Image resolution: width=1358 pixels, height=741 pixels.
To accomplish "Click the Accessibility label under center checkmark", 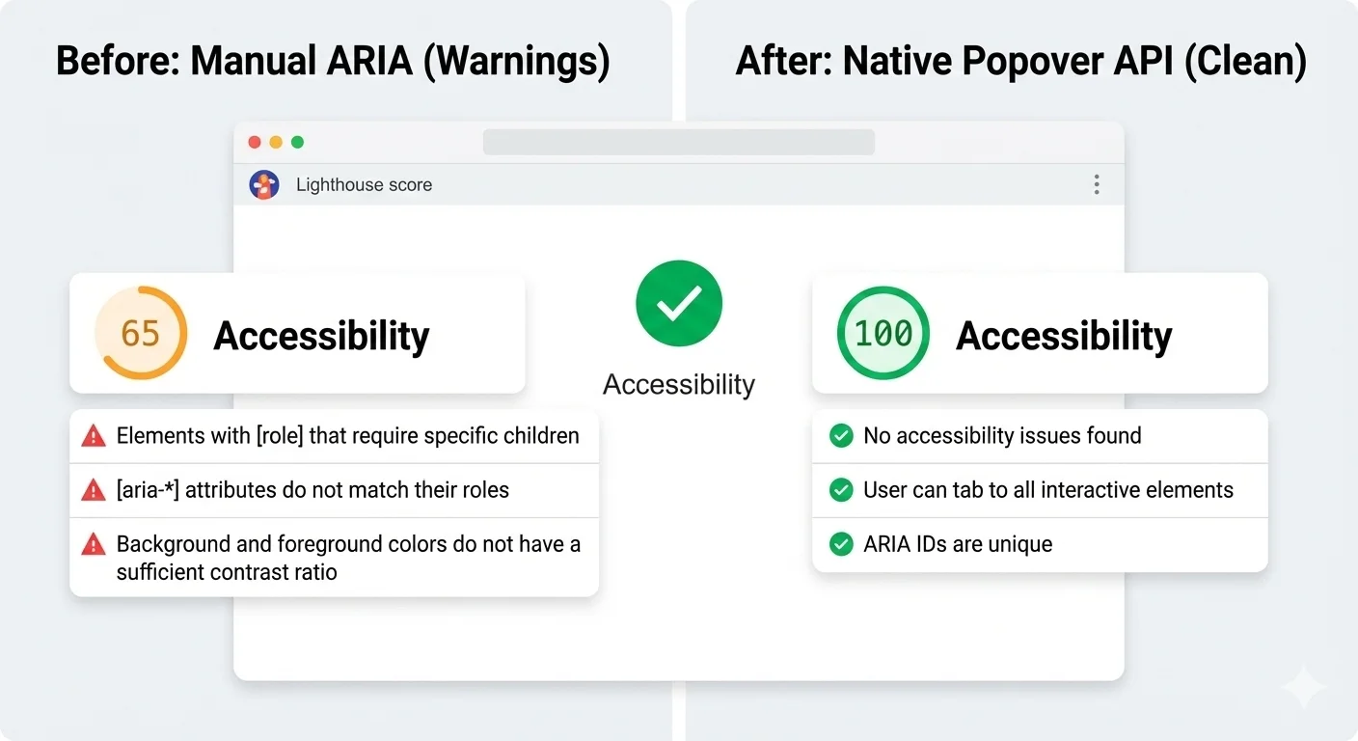I will pyautogui.click(x=679, y=384).
